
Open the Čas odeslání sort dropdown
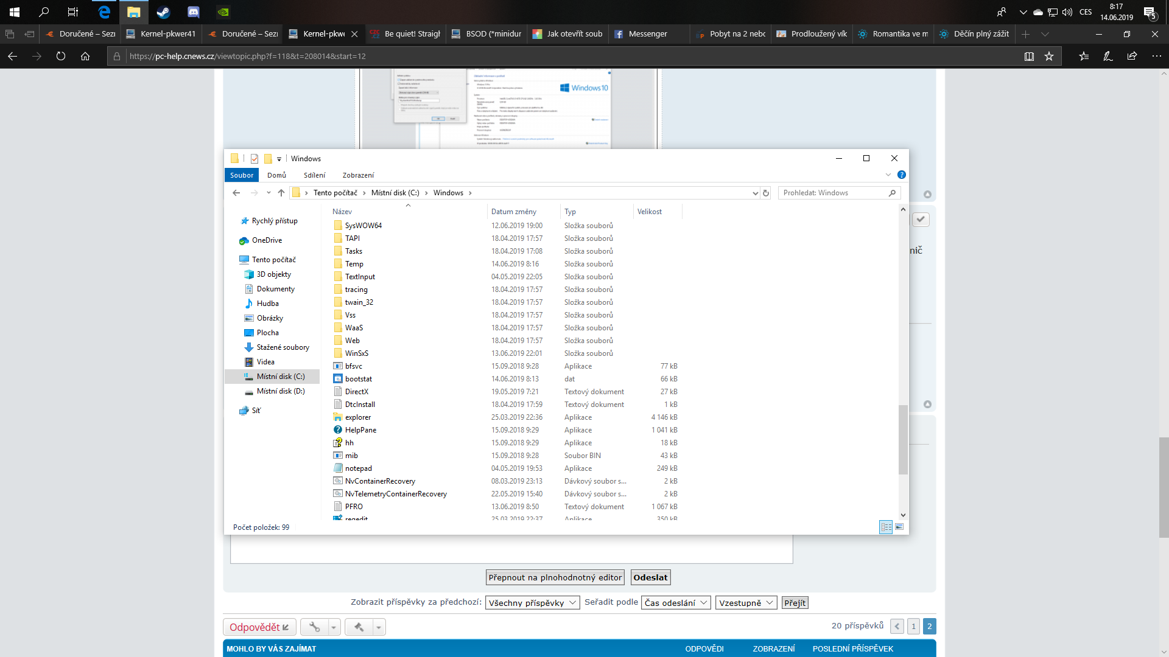(675, 603)
